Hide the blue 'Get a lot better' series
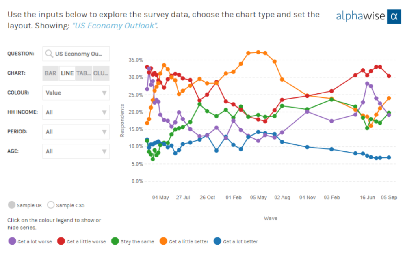 point(217,241)
